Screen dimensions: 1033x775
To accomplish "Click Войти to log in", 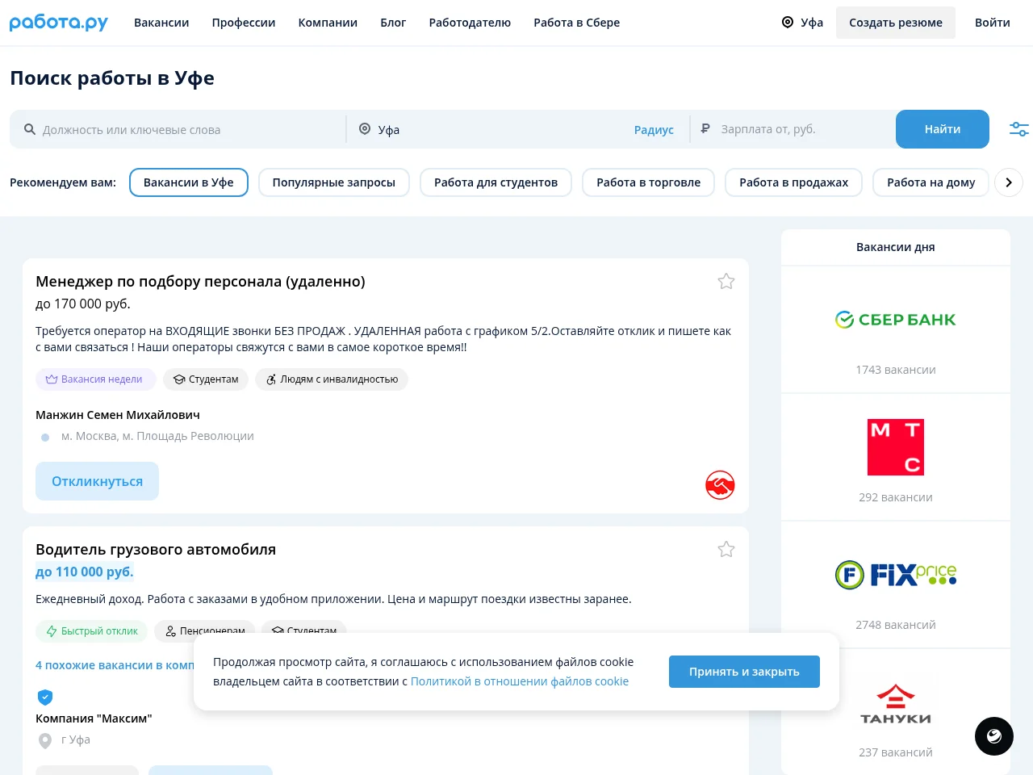I will [993, 23].
